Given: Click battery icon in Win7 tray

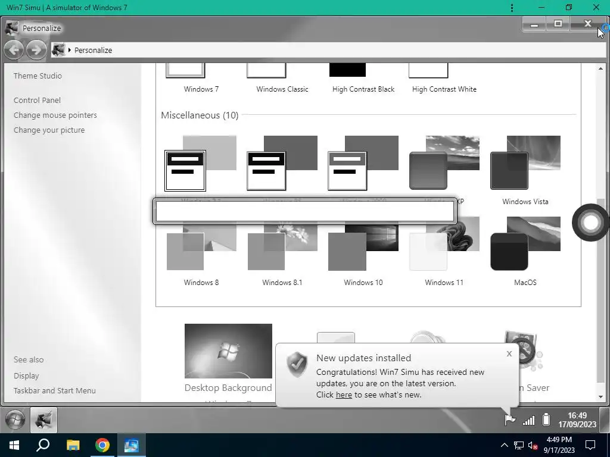Looking at the screenshot, I should tap(547, 420).
